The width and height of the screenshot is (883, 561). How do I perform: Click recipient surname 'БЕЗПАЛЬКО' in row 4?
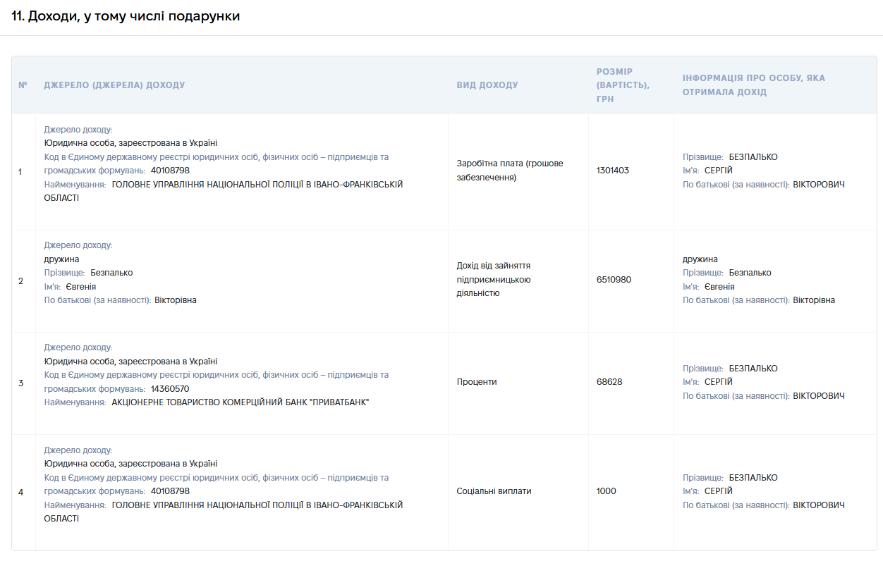(753, 478)
